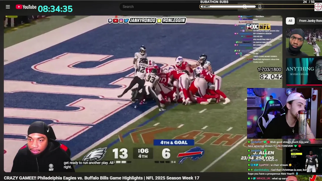
Task: Click the "1,703/1800" counter text
Action: coord(269,70)
